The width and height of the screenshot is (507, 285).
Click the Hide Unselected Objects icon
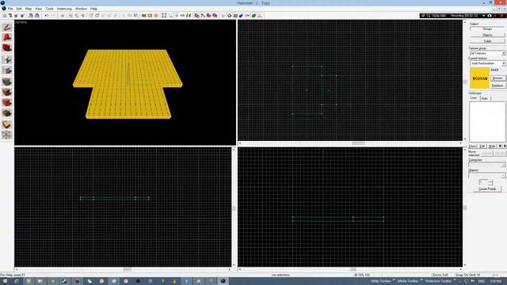click(x=97, y=16)
